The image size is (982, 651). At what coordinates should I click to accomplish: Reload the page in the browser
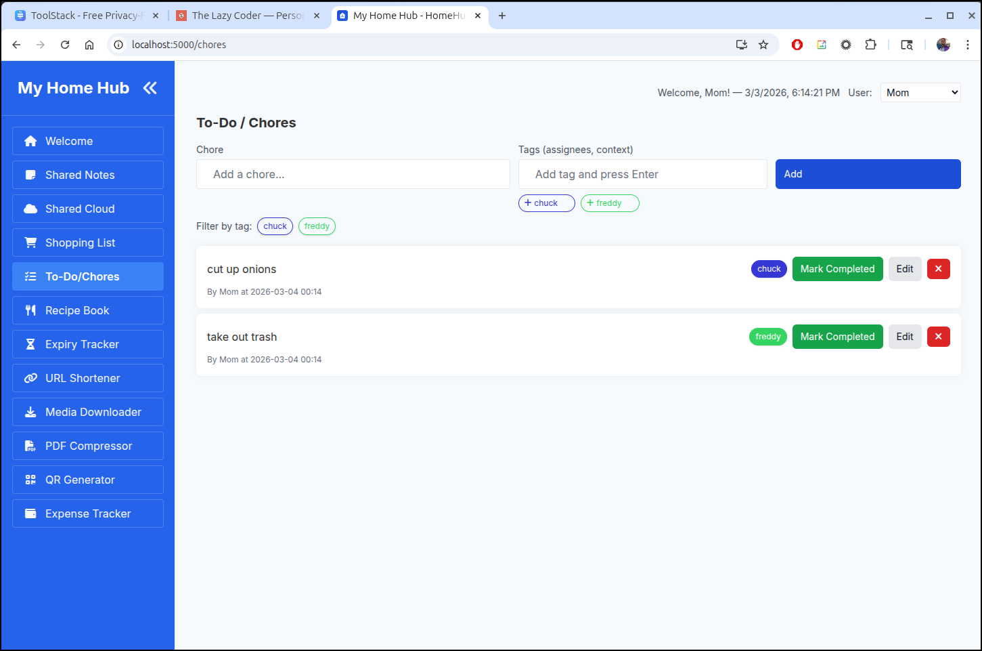(x=65, y=45)
